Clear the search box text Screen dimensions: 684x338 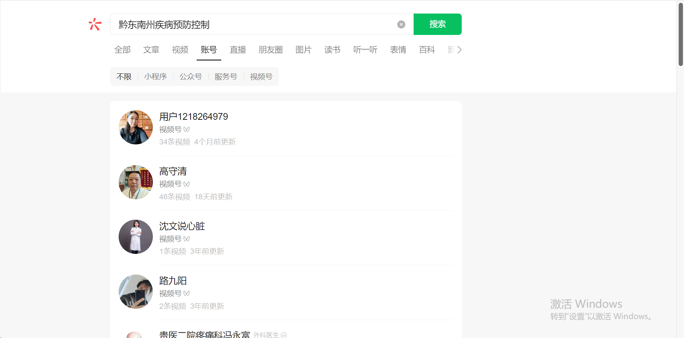click(x=401, y=24)
